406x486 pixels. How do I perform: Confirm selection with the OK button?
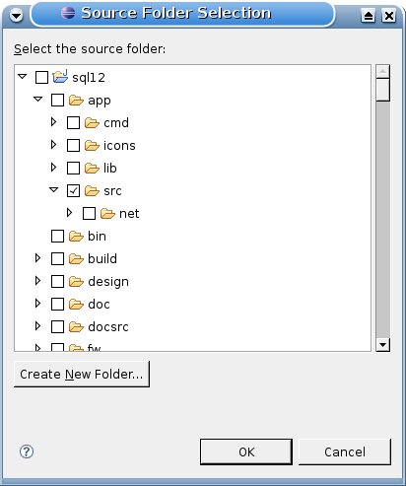246,451
